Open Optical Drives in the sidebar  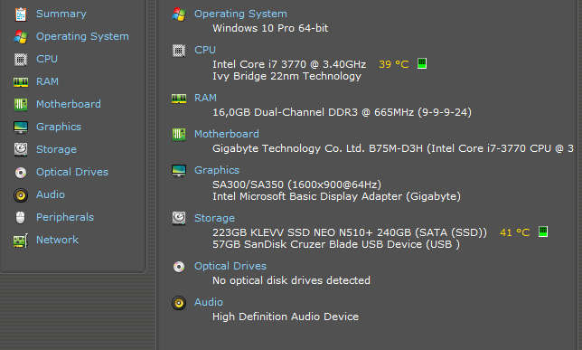click(x=72, y=172)
